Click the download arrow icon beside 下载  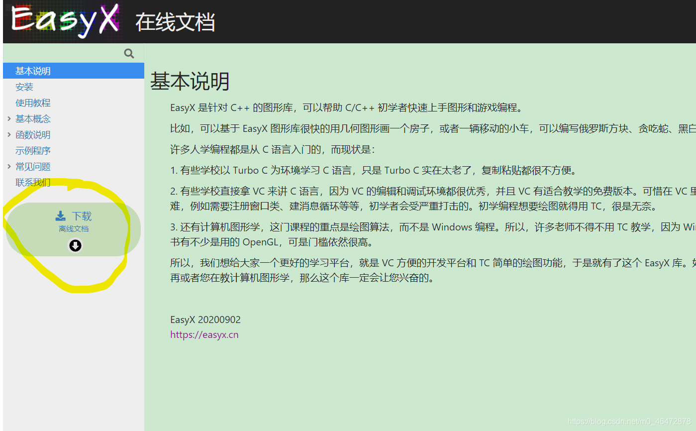click(x=61, y=216)
